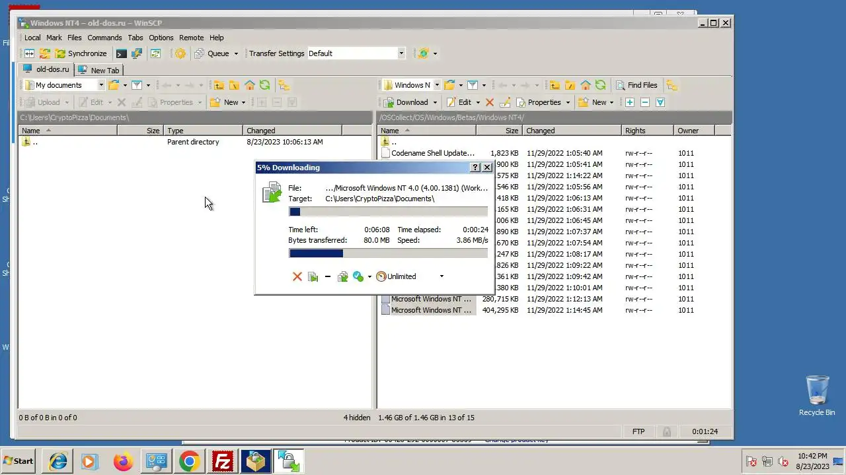Sort remote files by Changed column header
Viewport: 846px width, 475px height.
572,131
